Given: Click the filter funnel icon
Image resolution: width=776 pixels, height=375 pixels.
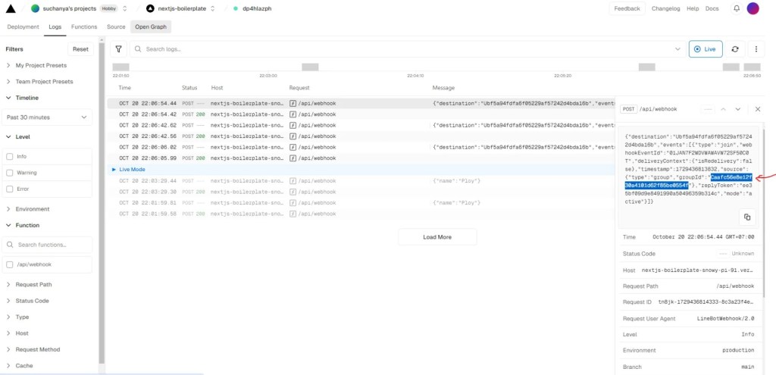Looking at the screenshot, I should click(119, 49).
